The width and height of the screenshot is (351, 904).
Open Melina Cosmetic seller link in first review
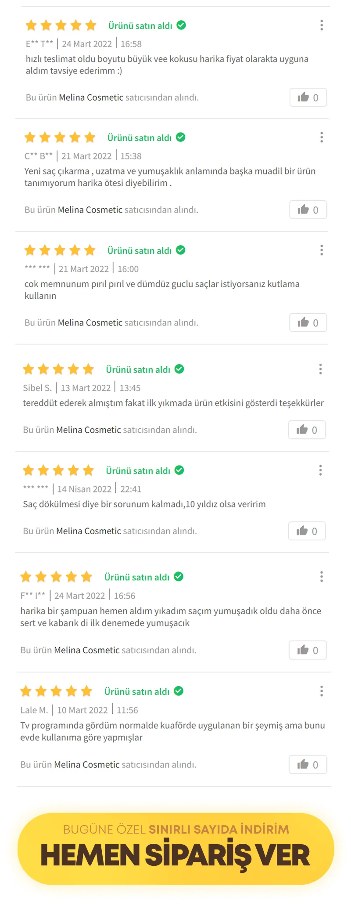(91, 98)
